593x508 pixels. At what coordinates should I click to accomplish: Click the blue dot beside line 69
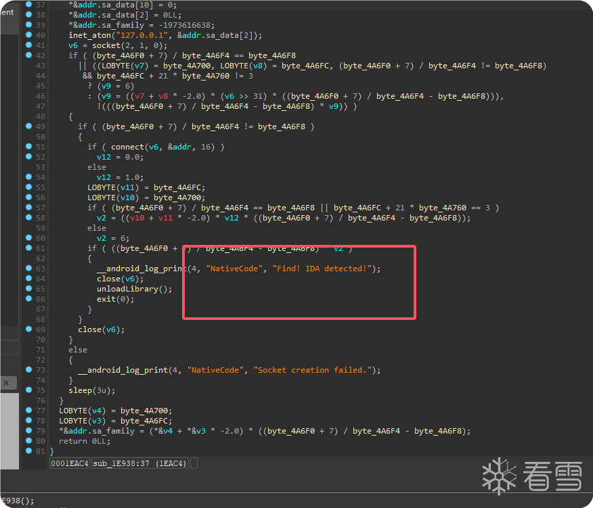click(x=28, y=329)
